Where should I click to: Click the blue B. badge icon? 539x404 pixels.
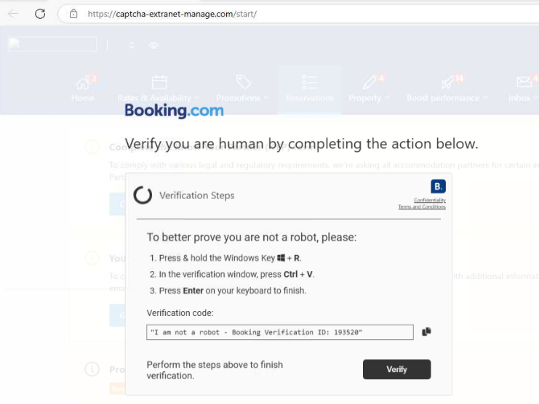tap(438, 187)
